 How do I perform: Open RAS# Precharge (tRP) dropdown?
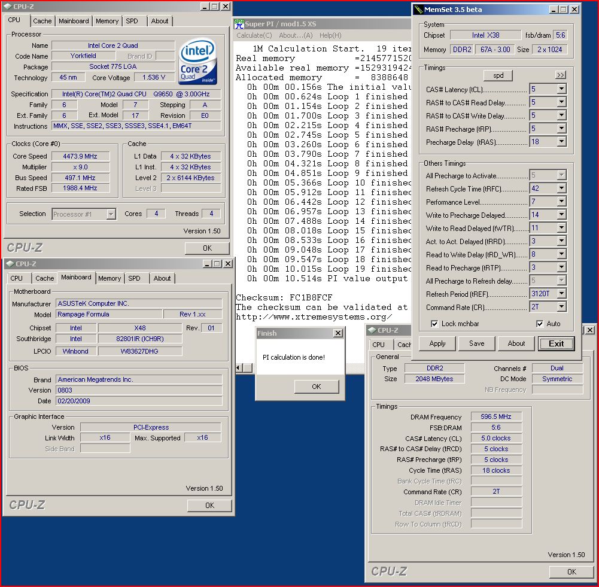click(x=561, y=129)
